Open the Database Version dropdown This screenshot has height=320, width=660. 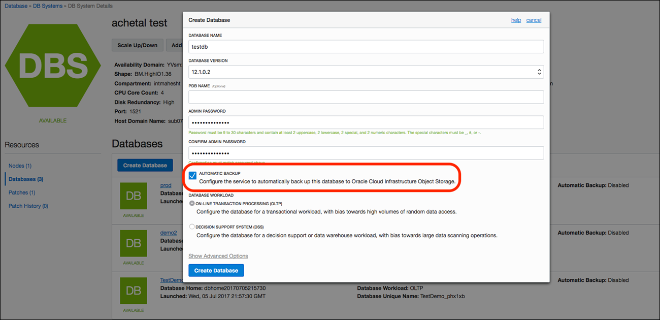pos(366,72)
